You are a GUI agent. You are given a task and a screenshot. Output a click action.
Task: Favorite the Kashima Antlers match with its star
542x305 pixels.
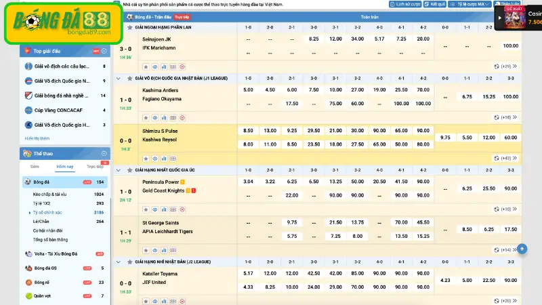(146, 118)
